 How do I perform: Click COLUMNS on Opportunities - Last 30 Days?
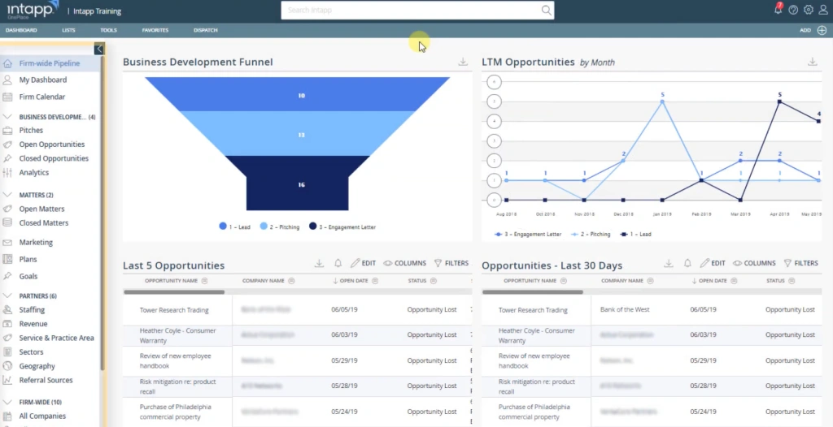tap(754, 263)
